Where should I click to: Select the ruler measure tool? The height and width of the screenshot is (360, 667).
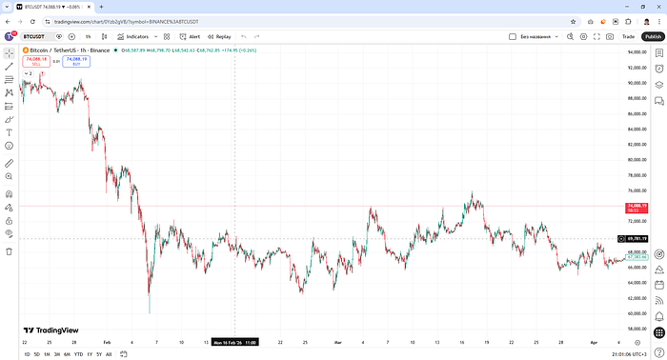pyautogui.click(x=9, y=163)
